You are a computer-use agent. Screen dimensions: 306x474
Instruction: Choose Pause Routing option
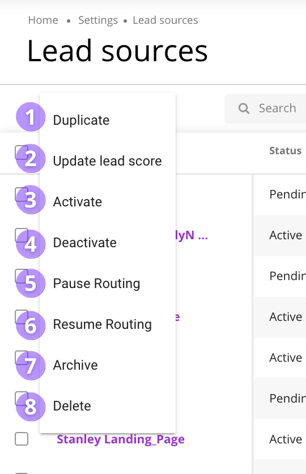108,283
